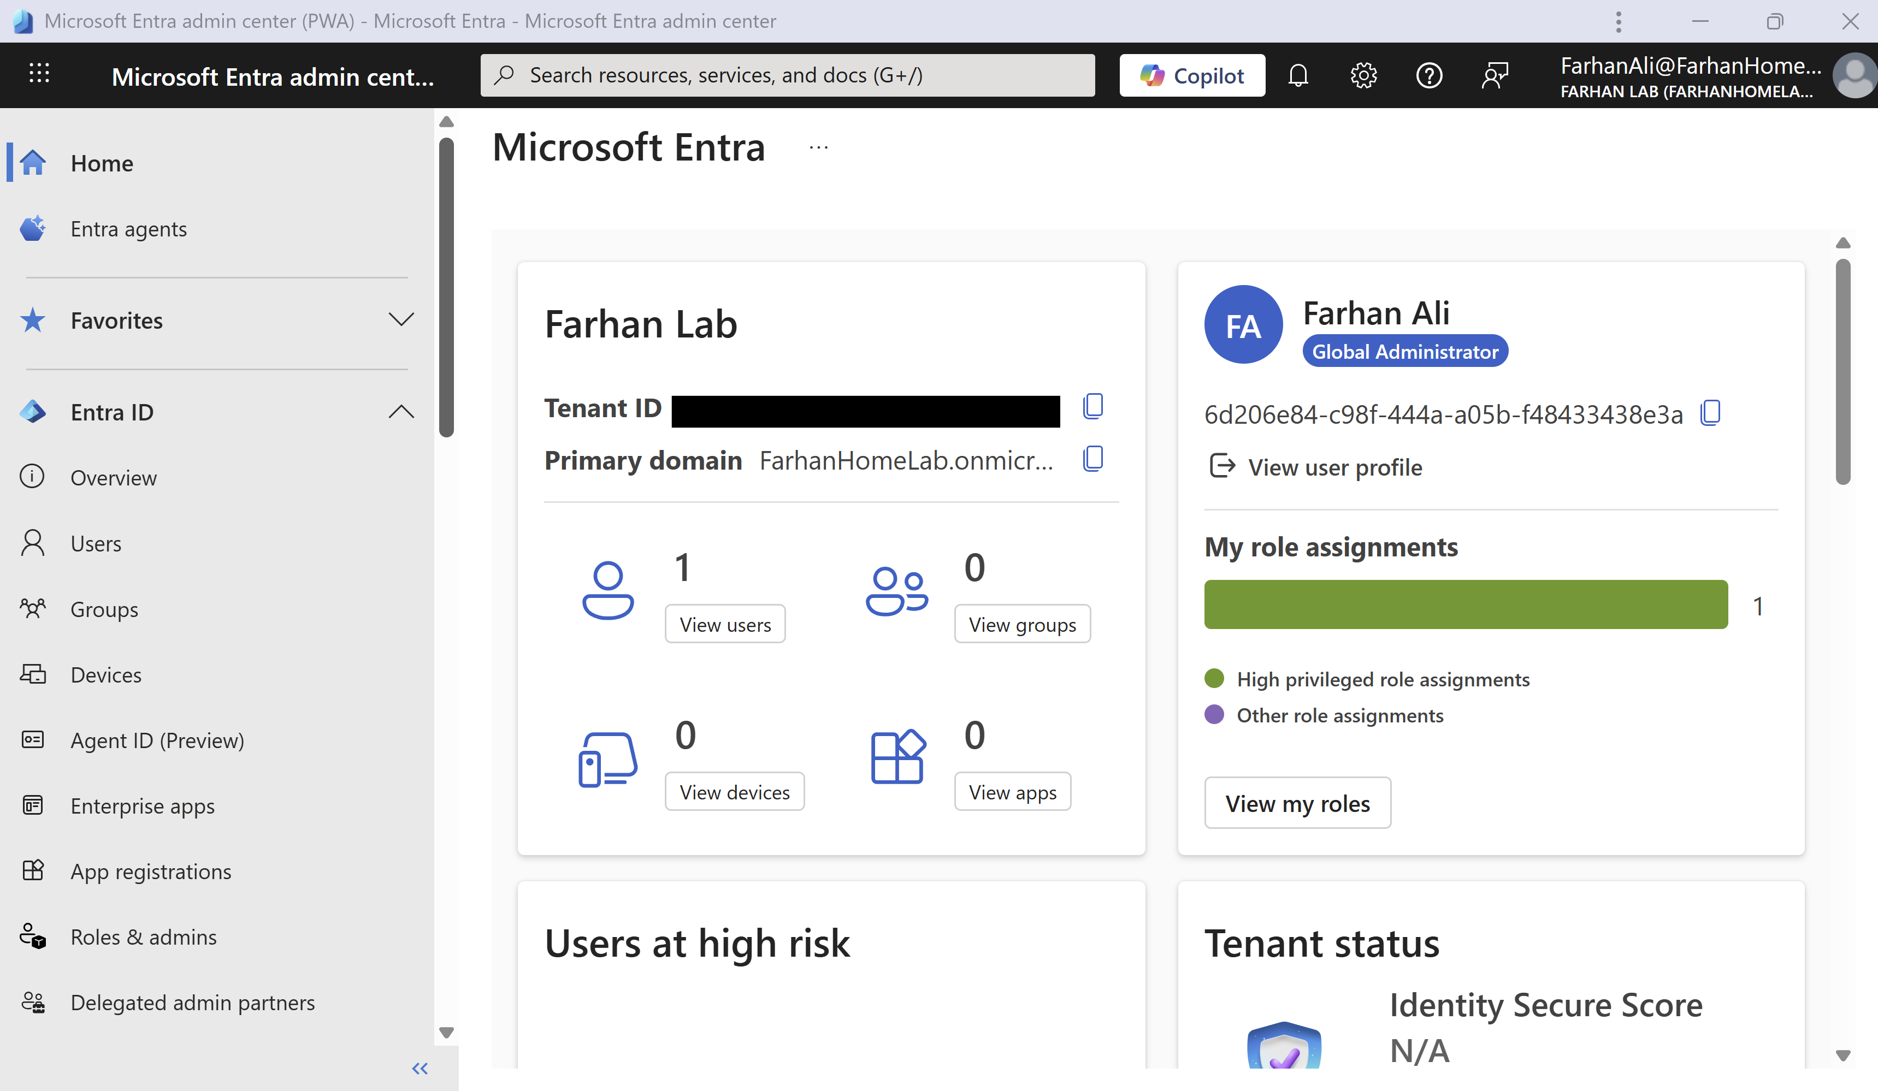Image resolution: width=1878 pixels, height=1091 pixels.
Task: Copy the primary domain name
Action: coord(1092,459)
